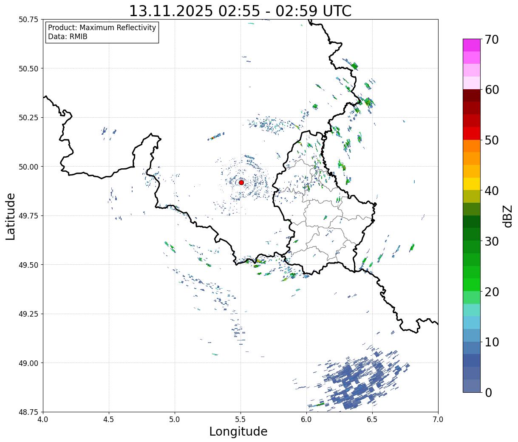Click the 49.00 latitude tick label

pyautogui.click(x=28, y=363)
